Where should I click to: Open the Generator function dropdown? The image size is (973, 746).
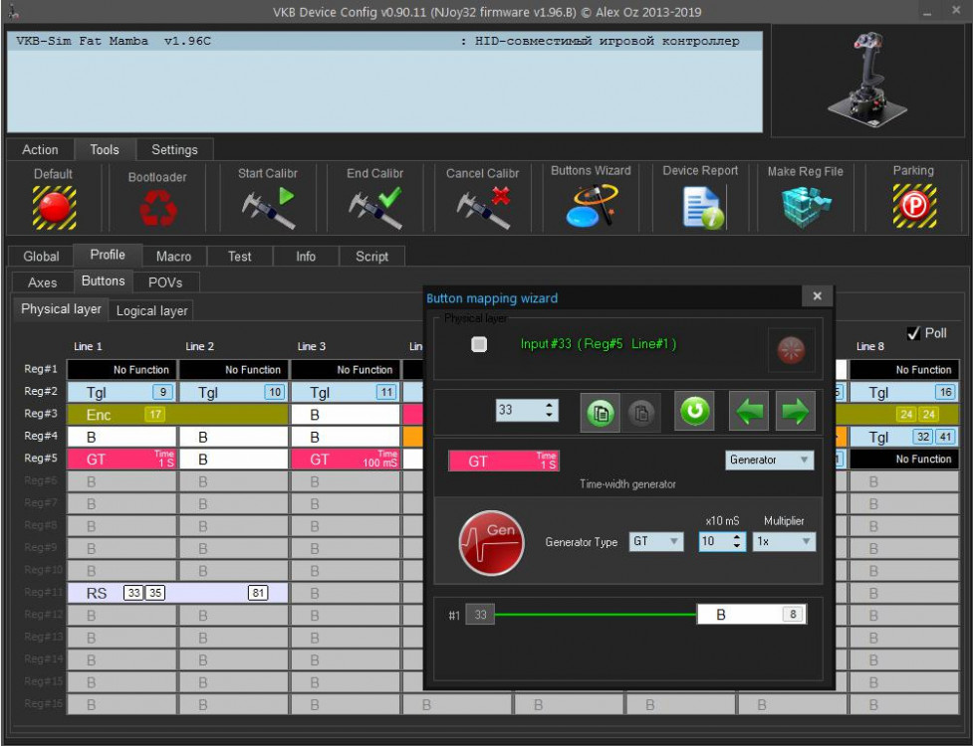point(769,461)
